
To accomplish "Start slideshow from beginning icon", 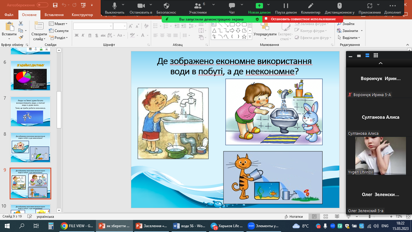I will click(84, 5).
